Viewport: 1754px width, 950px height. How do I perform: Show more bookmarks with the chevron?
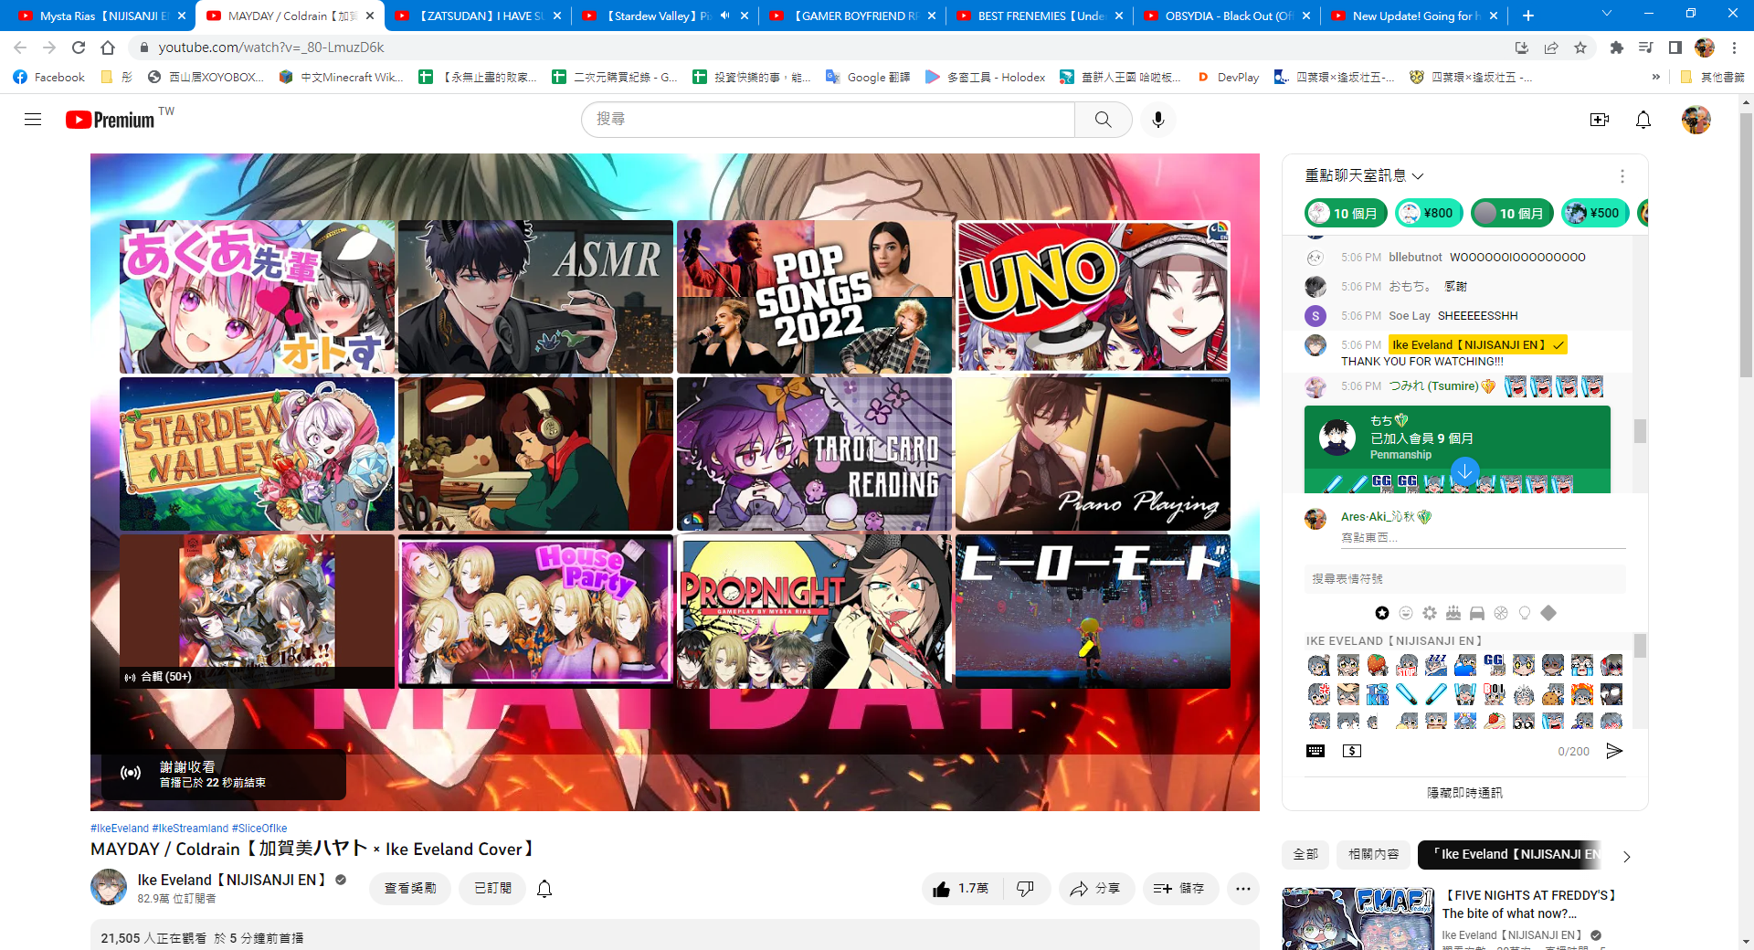(1655, 78)
